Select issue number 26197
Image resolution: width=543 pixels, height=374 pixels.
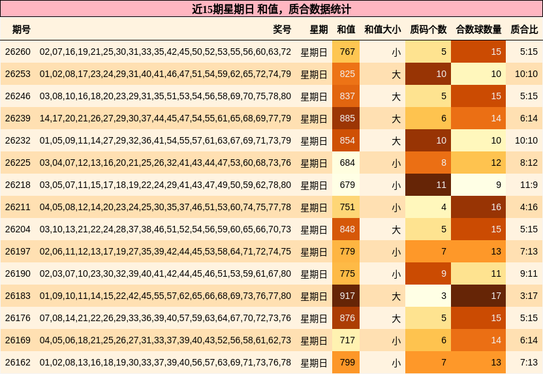tap(18, 251)
